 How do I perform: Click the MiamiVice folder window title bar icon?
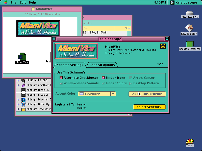click(x=33, y=9)
